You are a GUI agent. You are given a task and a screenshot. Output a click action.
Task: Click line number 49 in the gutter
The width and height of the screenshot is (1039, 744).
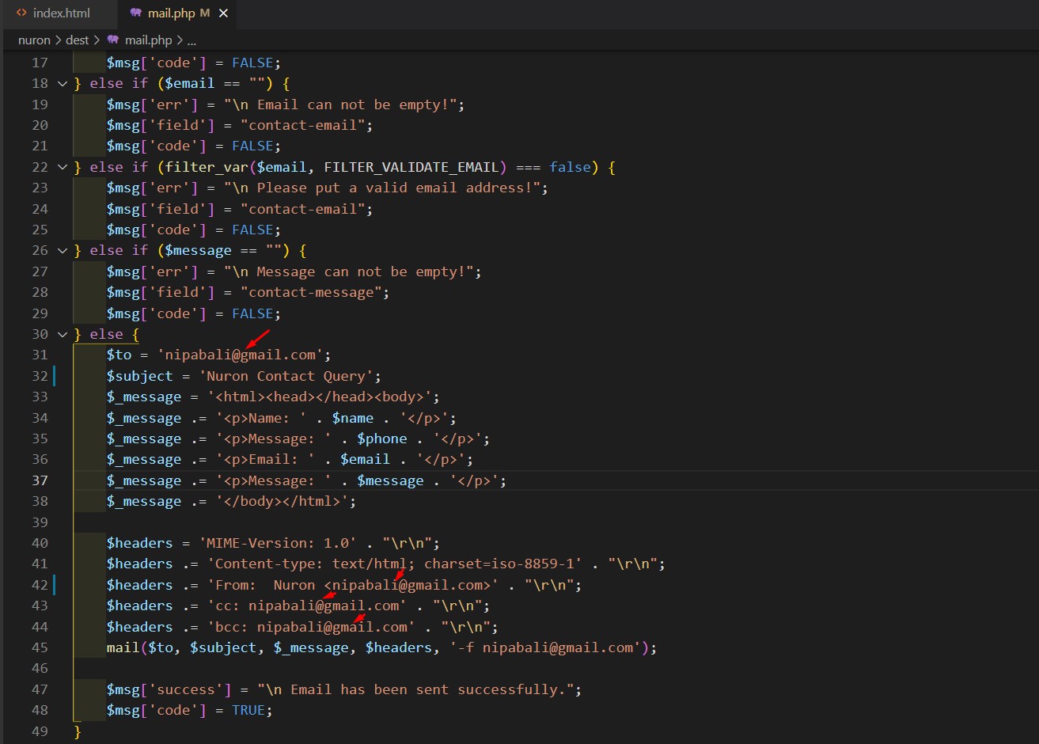40,731
